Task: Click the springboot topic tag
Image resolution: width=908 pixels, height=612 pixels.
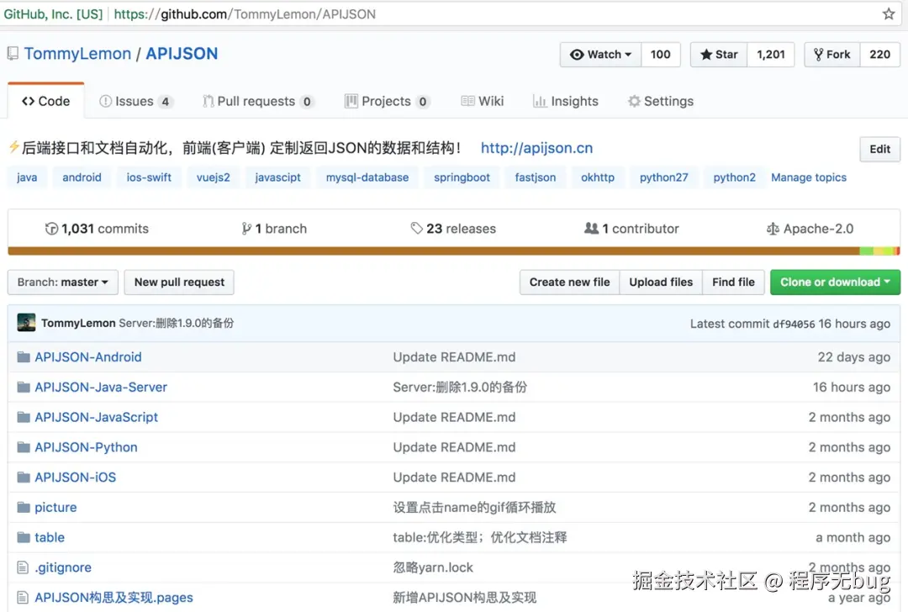Action: pos(462,177)
